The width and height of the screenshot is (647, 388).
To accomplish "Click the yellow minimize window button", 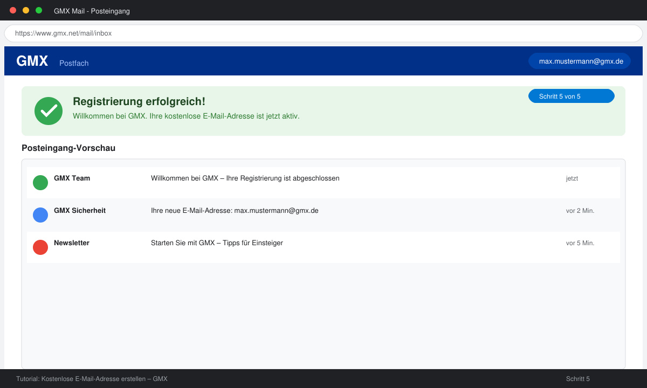I will click(26, 10).
